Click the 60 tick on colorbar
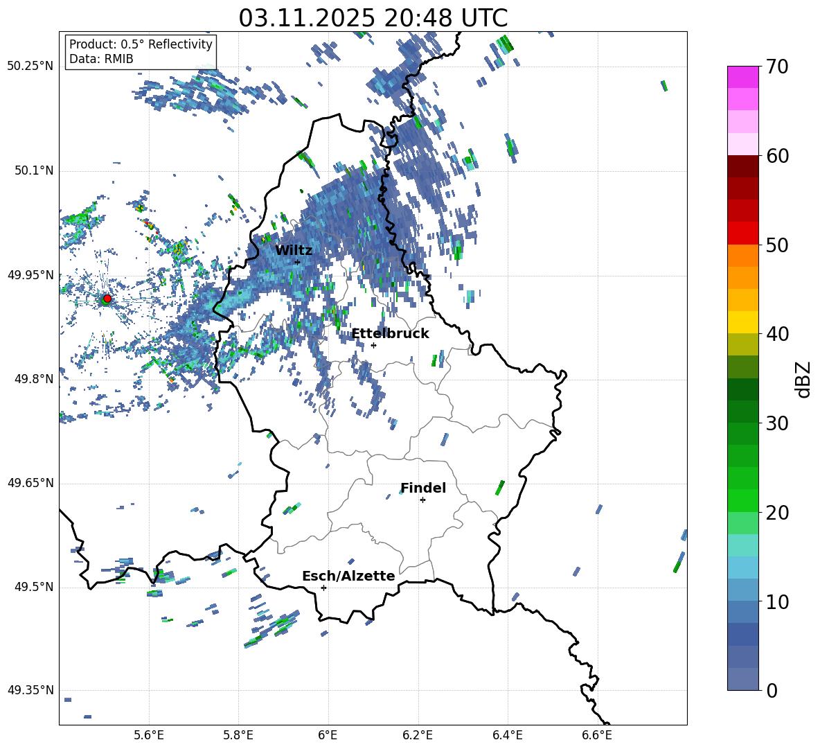The image size is (820, 749). click(777, 156)
